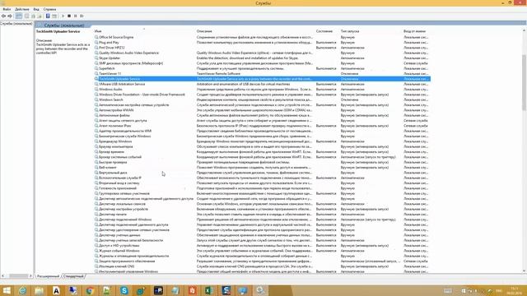
Task: Open the Действие menu
Action: (x=22, y=9)
